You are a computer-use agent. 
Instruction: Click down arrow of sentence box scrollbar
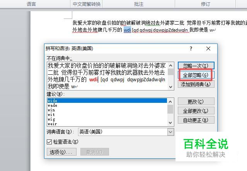point(170,87)
